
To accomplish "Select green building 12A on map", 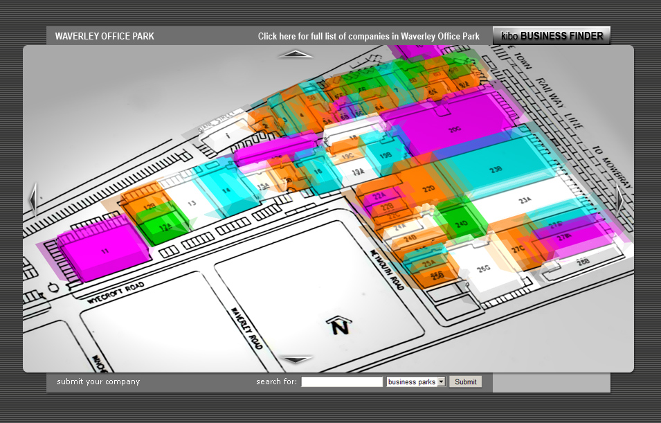I will point(165,226).
